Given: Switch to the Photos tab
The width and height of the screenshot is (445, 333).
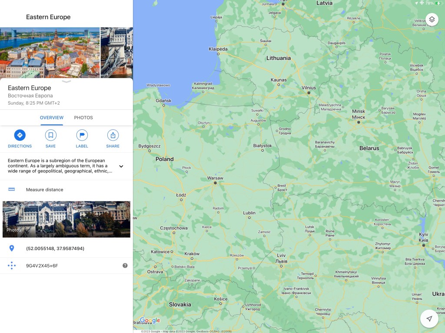Looking at the screenshot, I should click(83, 118).
